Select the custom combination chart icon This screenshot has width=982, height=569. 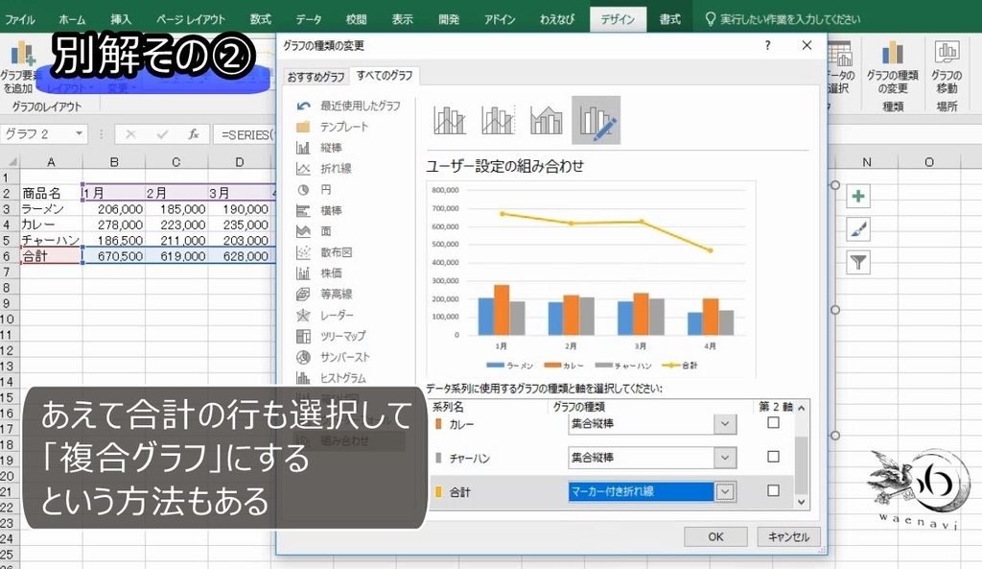[x=596, y=120]
